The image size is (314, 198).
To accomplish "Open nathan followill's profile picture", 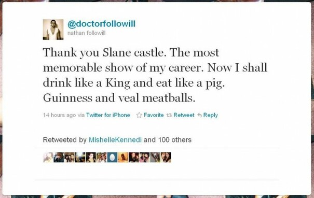I will coord(53,30).
